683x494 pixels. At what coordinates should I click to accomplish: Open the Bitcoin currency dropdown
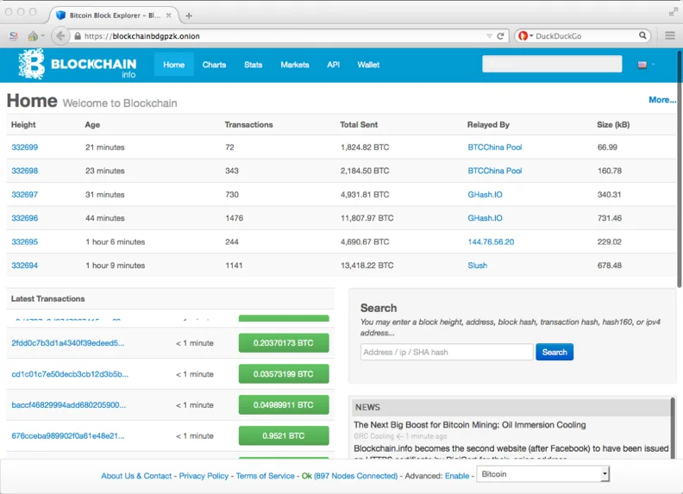(543, 474)
